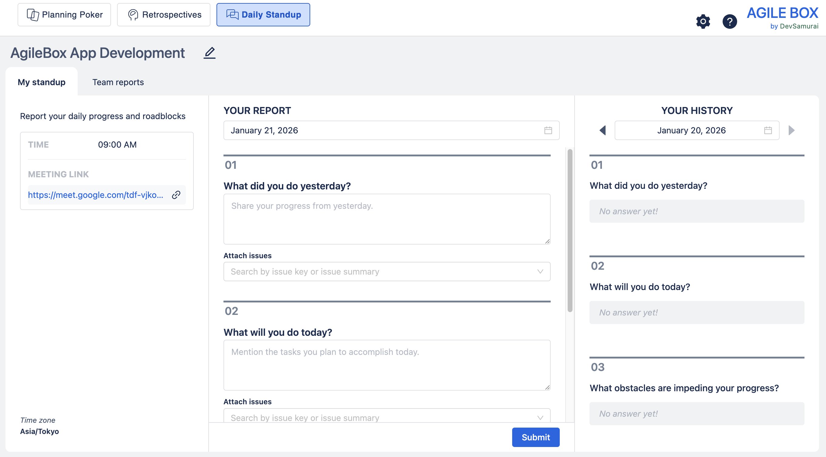Image resolution: width=826 pixels, height=457 pixels.
Task: Switch to the Team reports tab
Action: click(x=118, y=82)
